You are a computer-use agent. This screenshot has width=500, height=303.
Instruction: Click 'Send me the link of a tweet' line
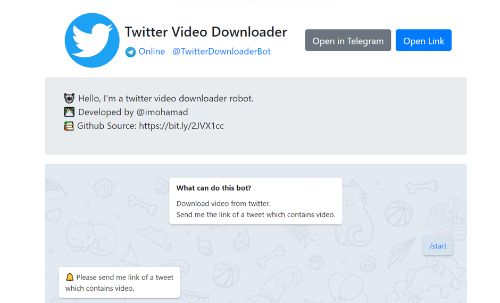click(x=256, y=214)
